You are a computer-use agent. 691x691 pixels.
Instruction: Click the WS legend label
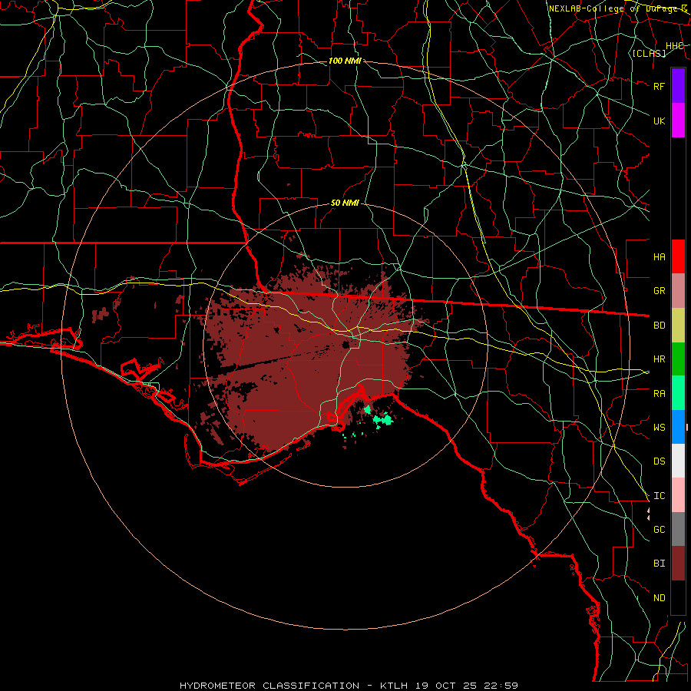pyautogui.click(x=659, y=428)
